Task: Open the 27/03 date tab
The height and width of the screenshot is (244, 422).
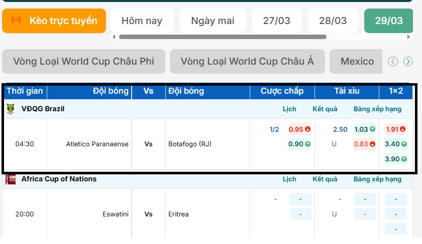Action: click(276, 21)
